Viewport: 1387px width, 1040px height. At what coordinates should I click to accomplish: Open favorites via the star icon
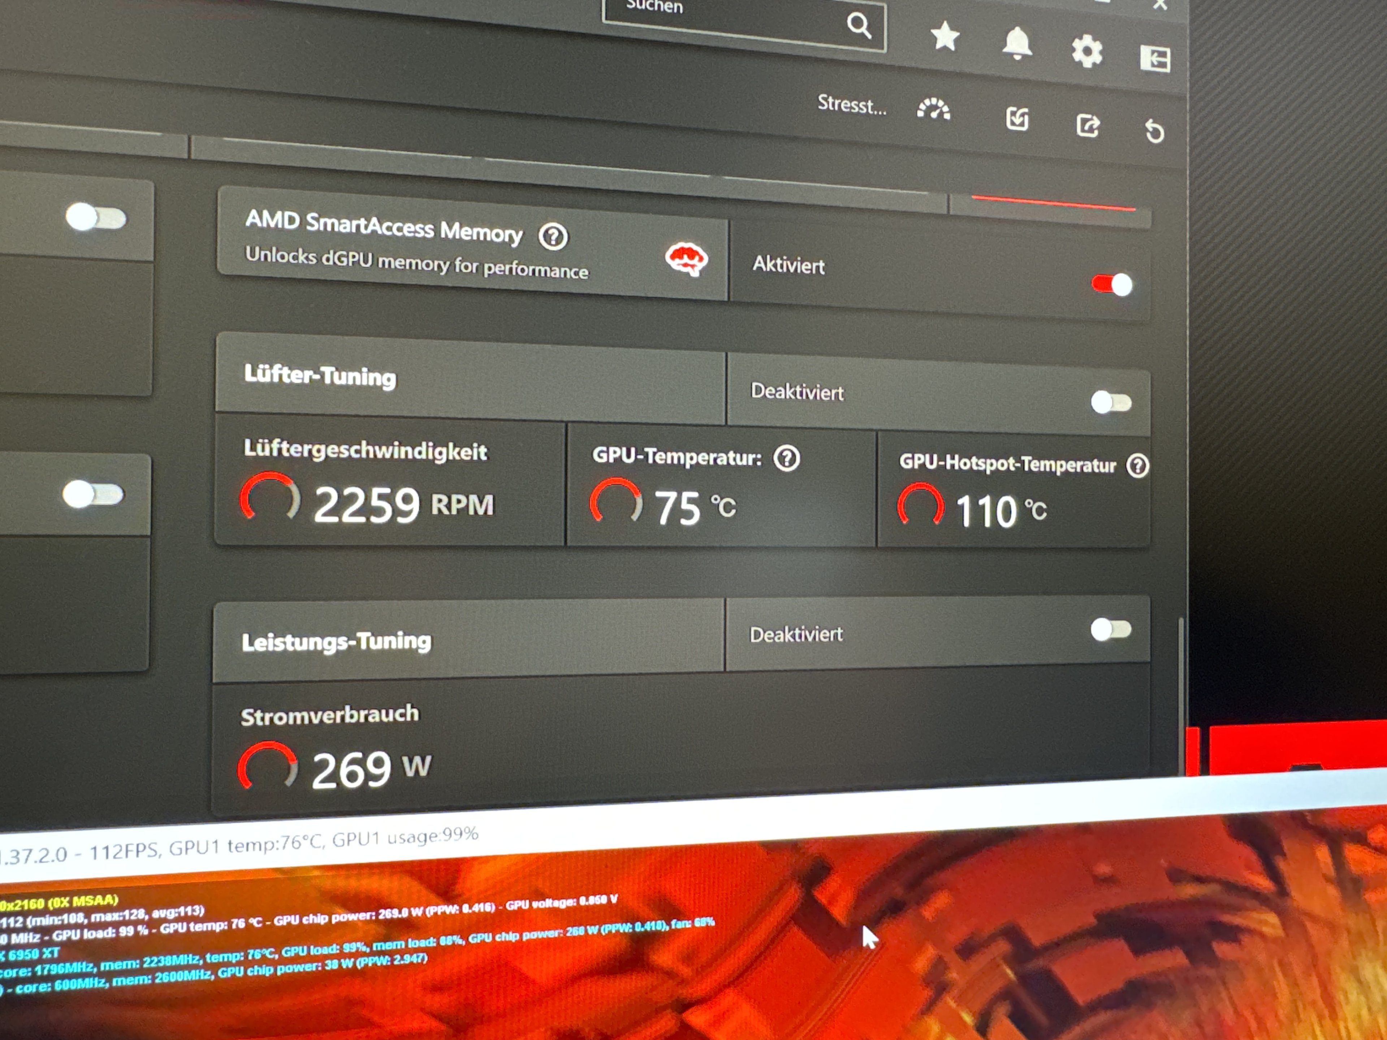point(944,36)
